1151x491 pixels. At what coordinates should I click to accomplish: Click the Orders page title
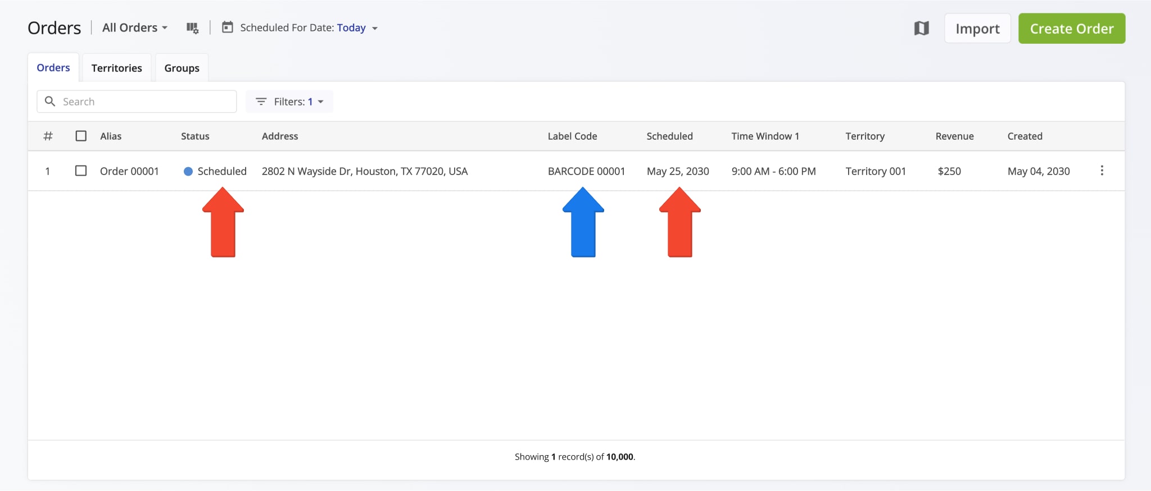click(x=55, y=28)
